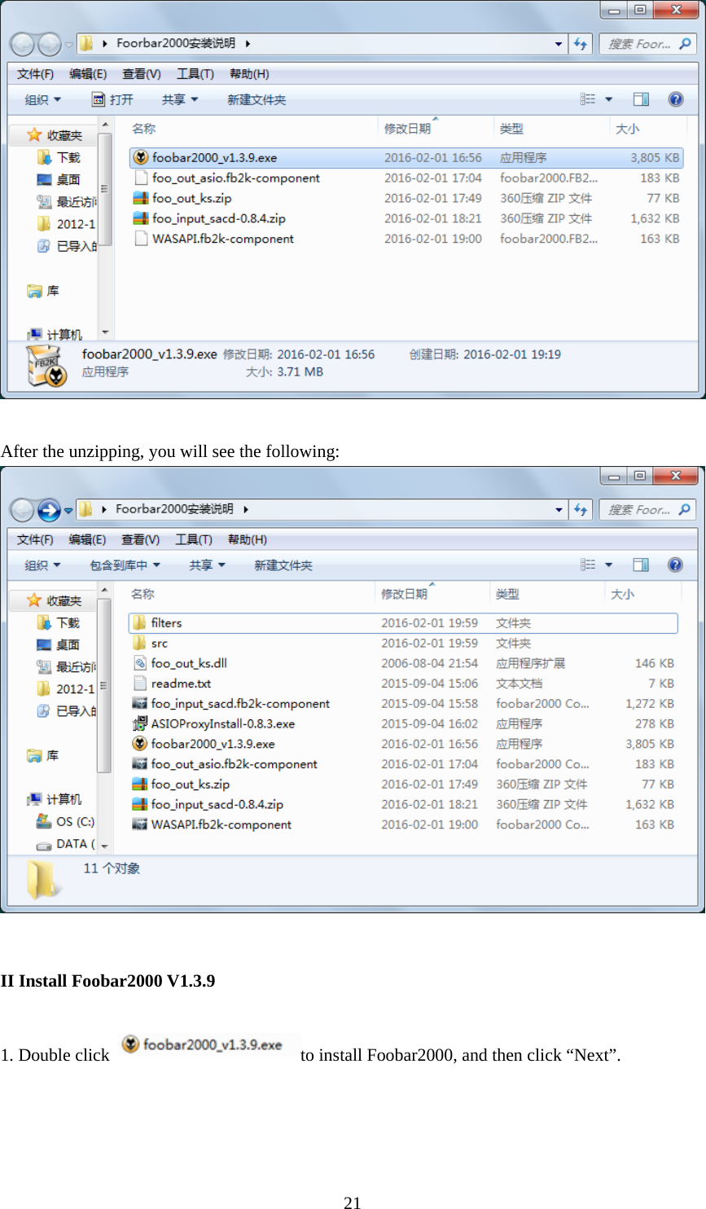This screenshot has height=1209, width=706.
Task: Toggle preview pane icon in top window
Action: (642, 99)
